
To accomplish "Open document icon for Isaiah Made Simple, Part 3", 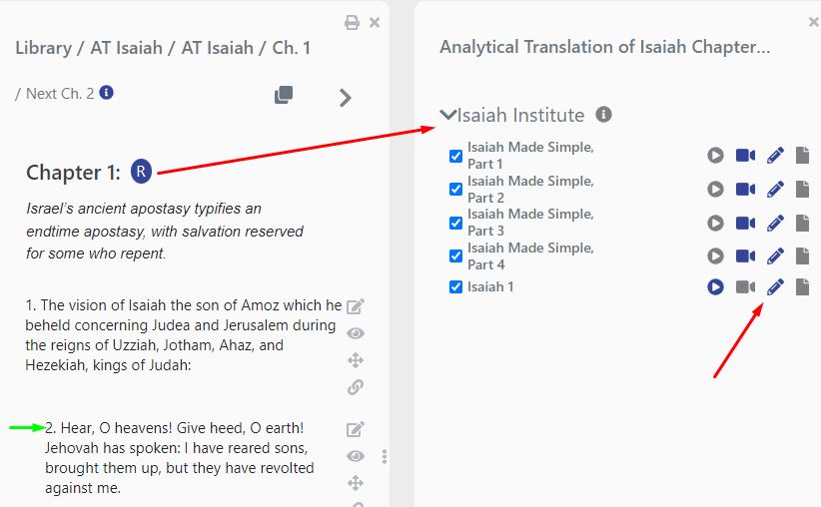I will click(x=802, y=222).
